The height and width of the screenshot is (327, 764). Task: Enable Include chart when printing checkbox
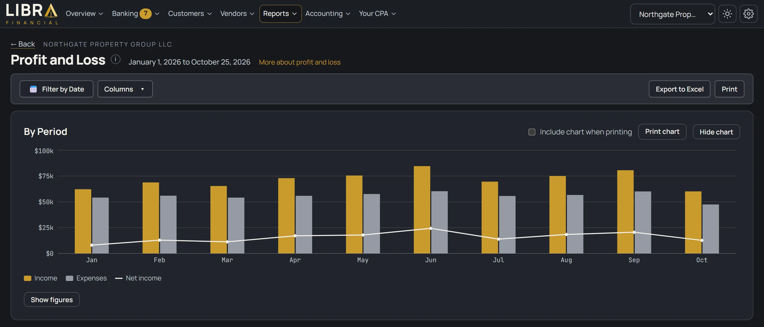tap(532, 132)
